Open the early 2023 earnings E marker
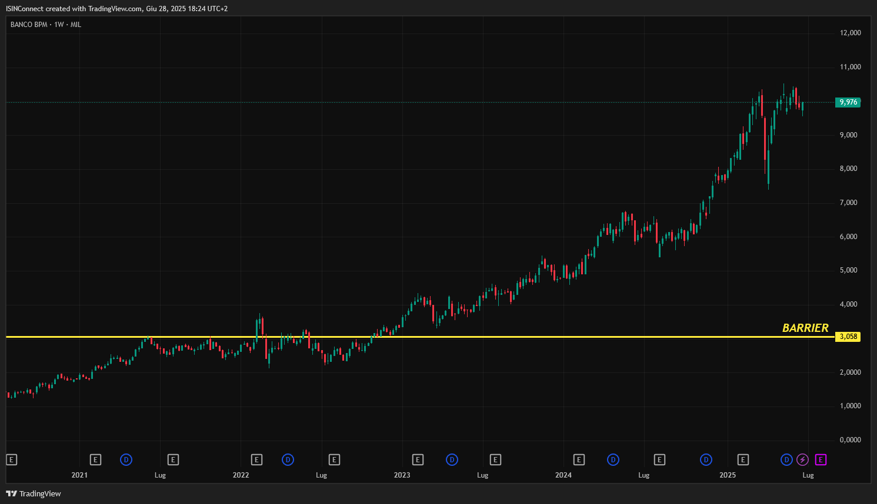Viewport: 877px width, 504px height. (x=418, y=460)
